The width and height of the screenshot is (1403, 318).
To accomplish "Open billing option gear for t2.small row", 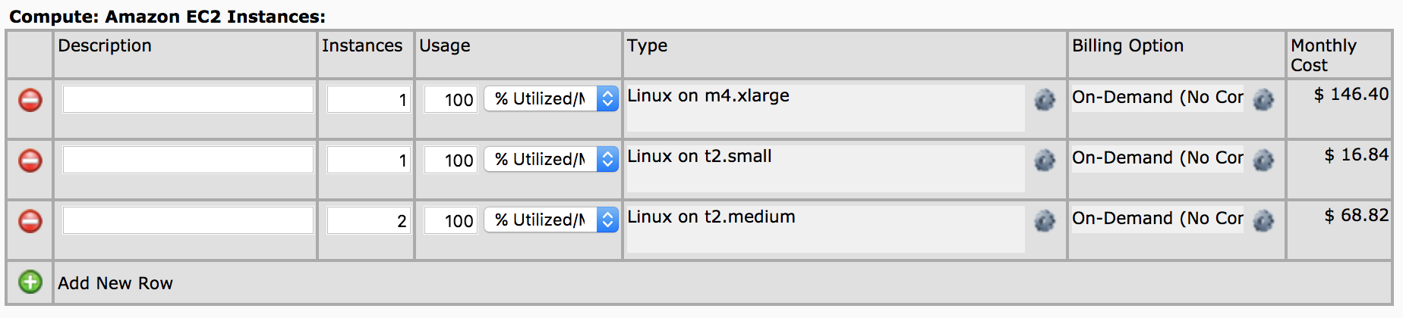I will (x=1263, y=160).
